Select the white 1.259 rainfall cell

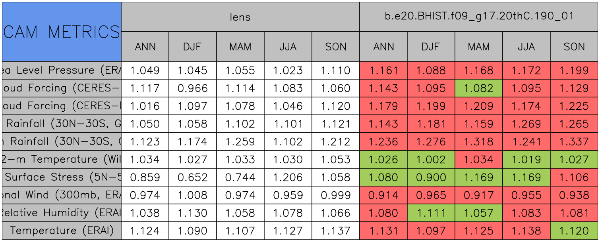click(x=240, y=141)
